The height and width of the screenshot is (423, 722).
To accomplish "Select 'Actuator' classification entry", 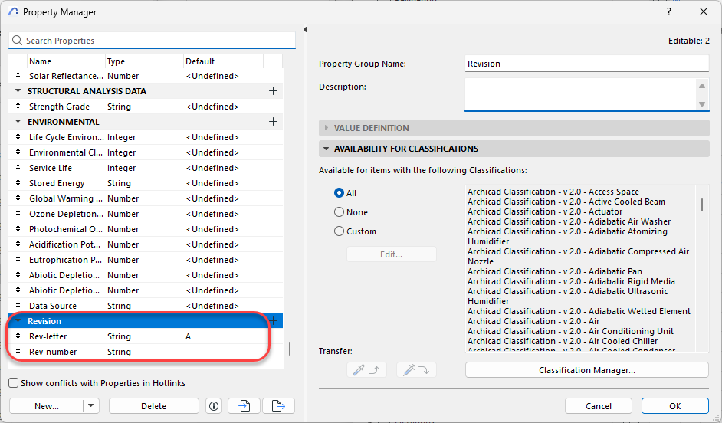I will coord(545,211).
